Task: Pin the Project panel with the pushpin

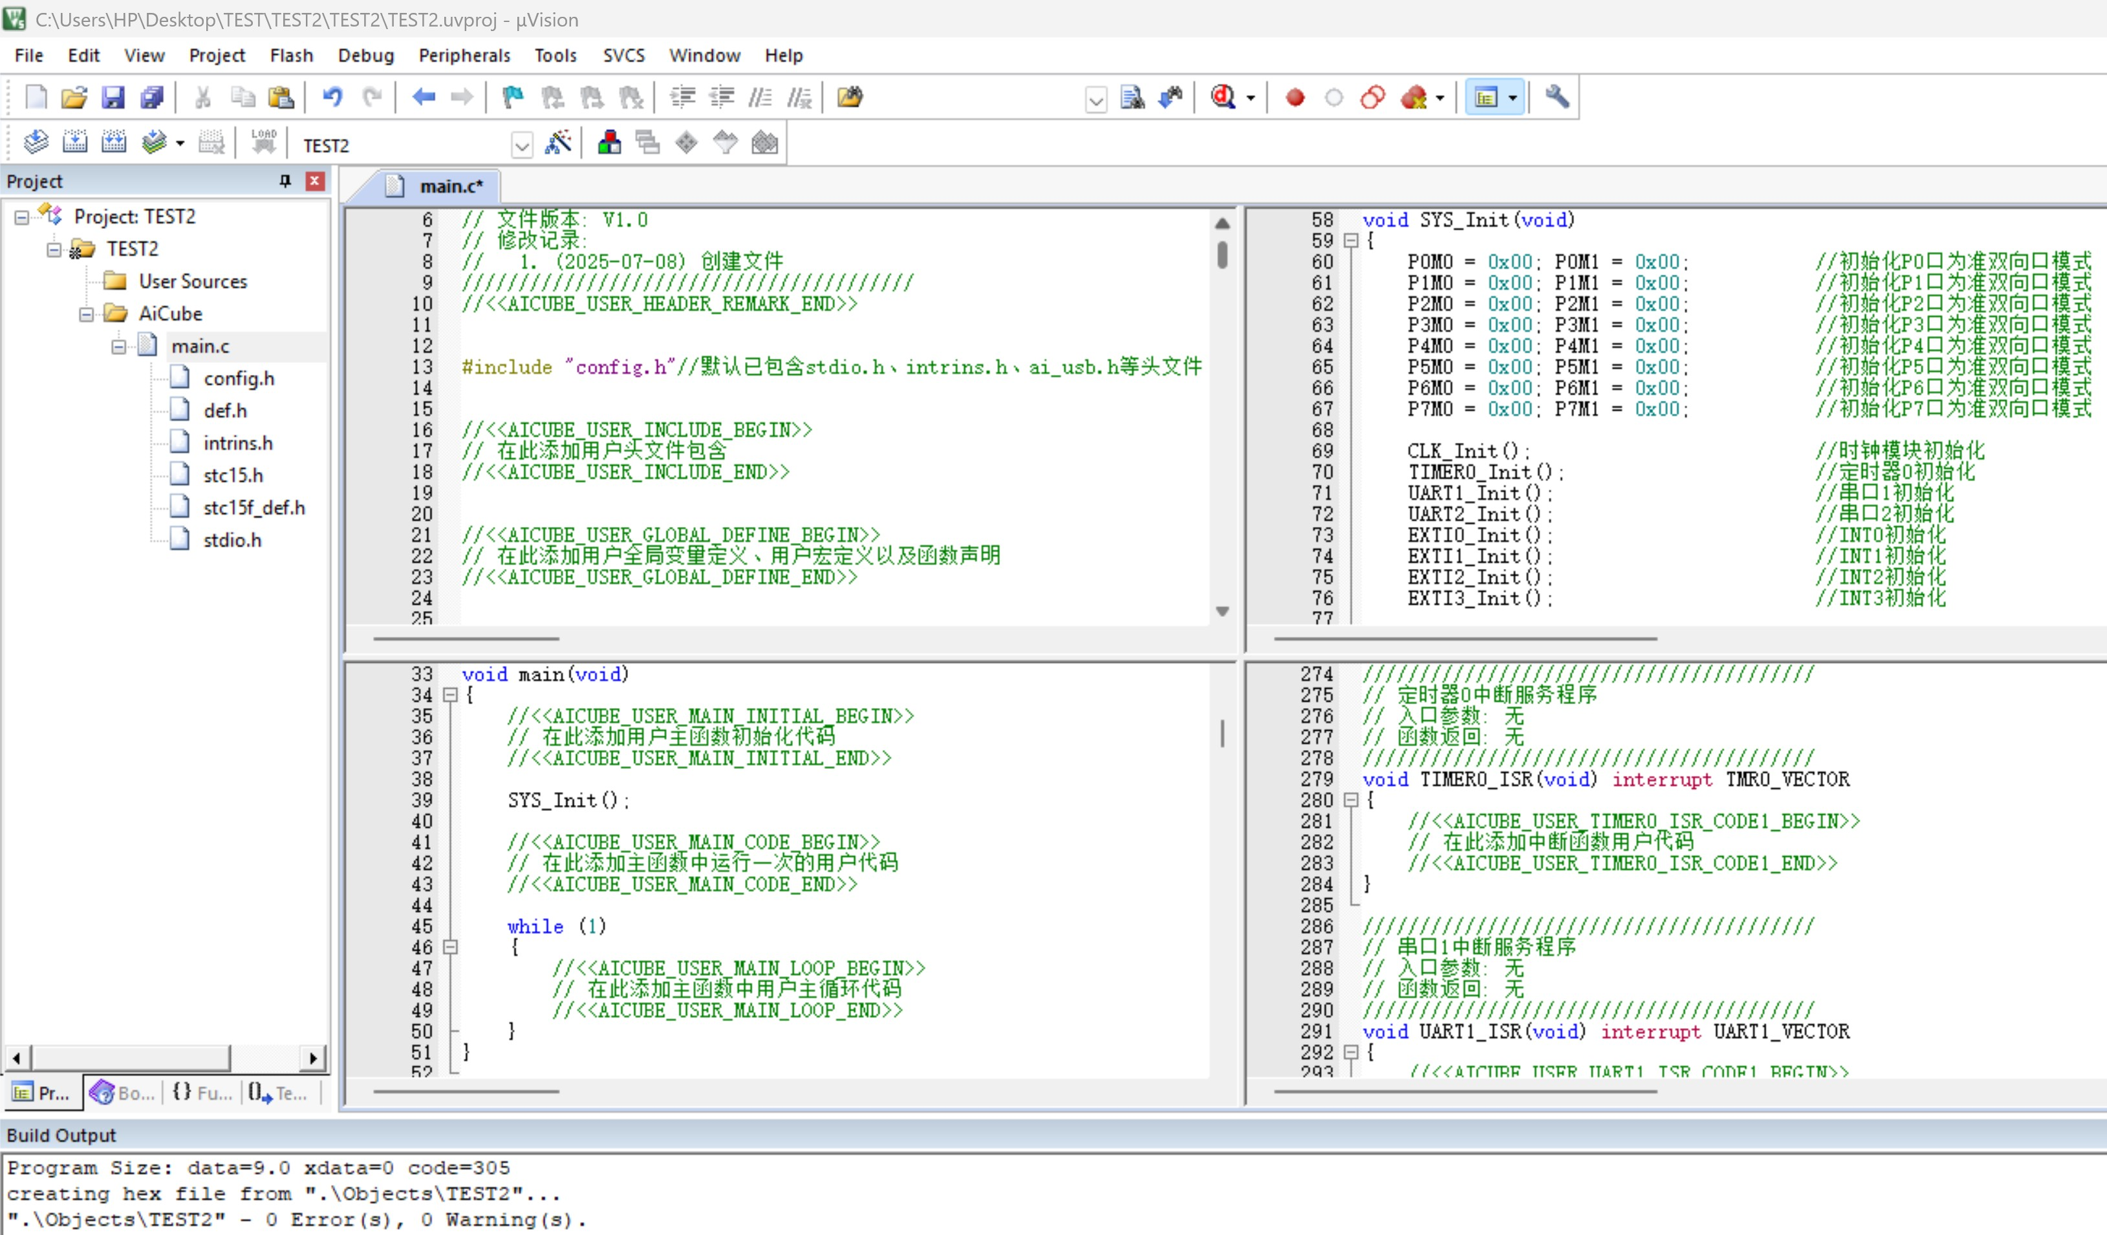Action: (285, 180)
